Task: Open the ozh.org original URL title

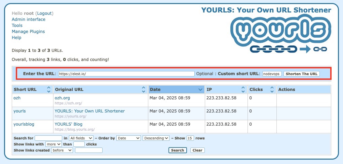Action: (x=62, y=98)
